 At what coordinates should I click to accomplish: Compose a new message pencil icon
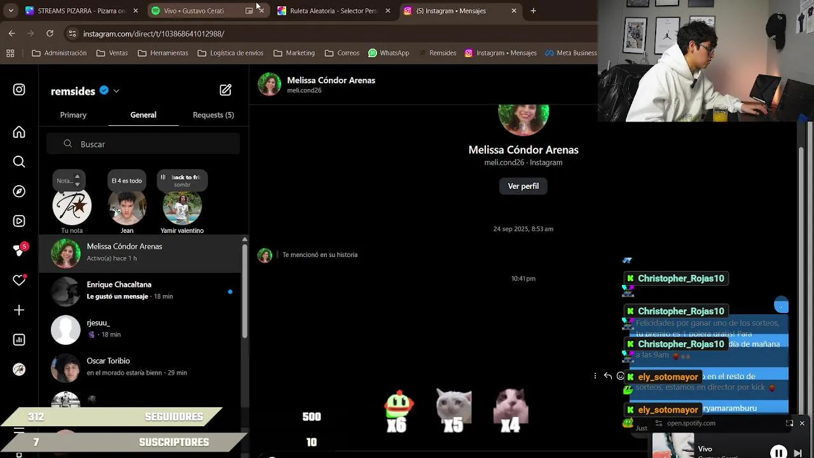coord(226,90)
